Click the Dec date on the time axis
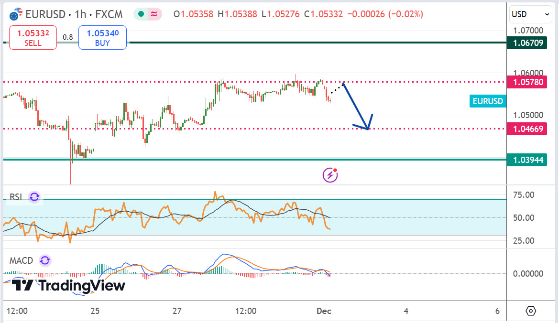The width and height of the screenshot is (559, 323). pyautogui.click(x=324, y=311)
